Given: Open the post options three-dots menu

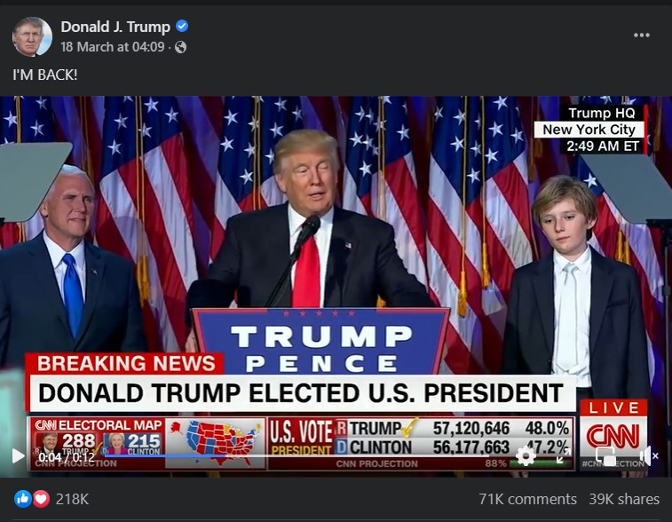Looking at the screenshot, I should tap(642, 36).
